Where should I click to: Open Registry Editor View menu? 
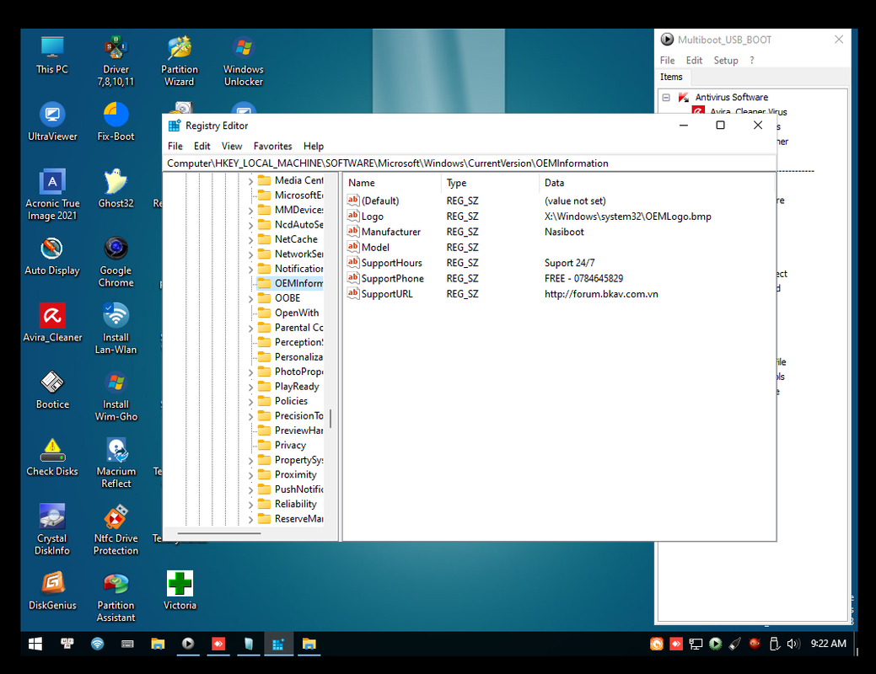click(231, 146)
